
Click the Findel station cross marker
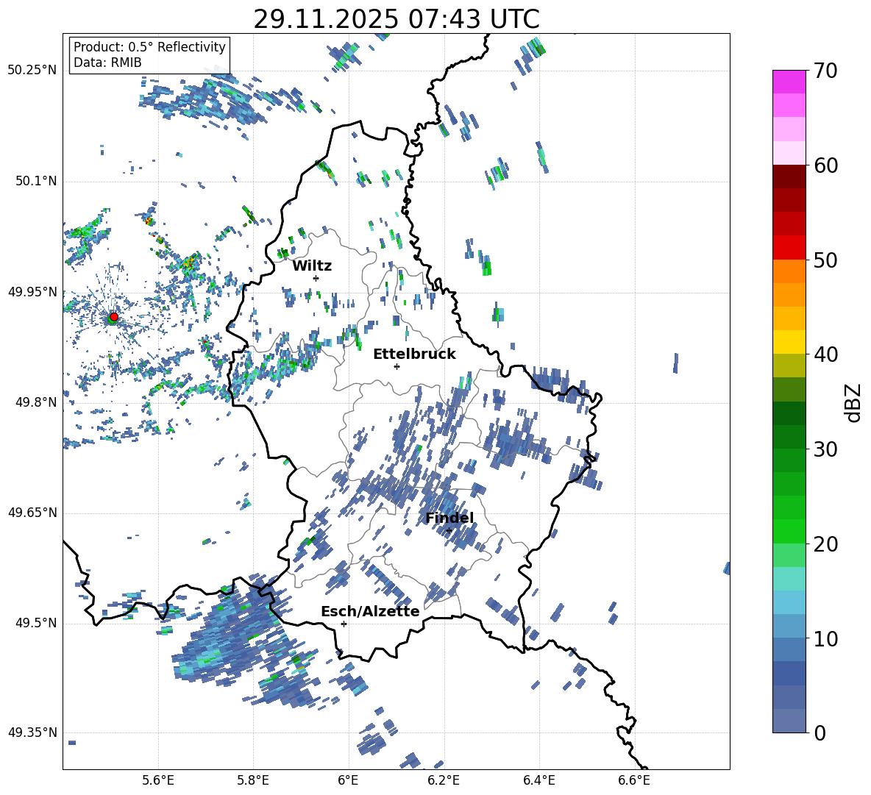coord(449,530)
